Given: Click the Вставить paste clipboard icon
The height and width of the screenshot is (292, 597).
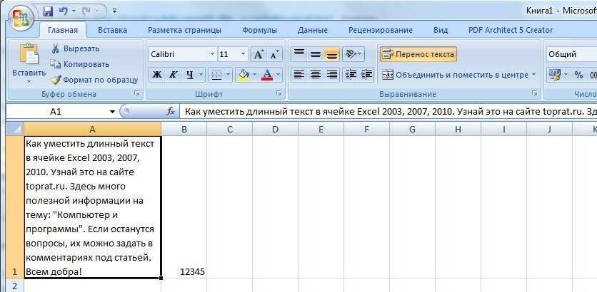Looking at the screenshot, I should (29, 54).
